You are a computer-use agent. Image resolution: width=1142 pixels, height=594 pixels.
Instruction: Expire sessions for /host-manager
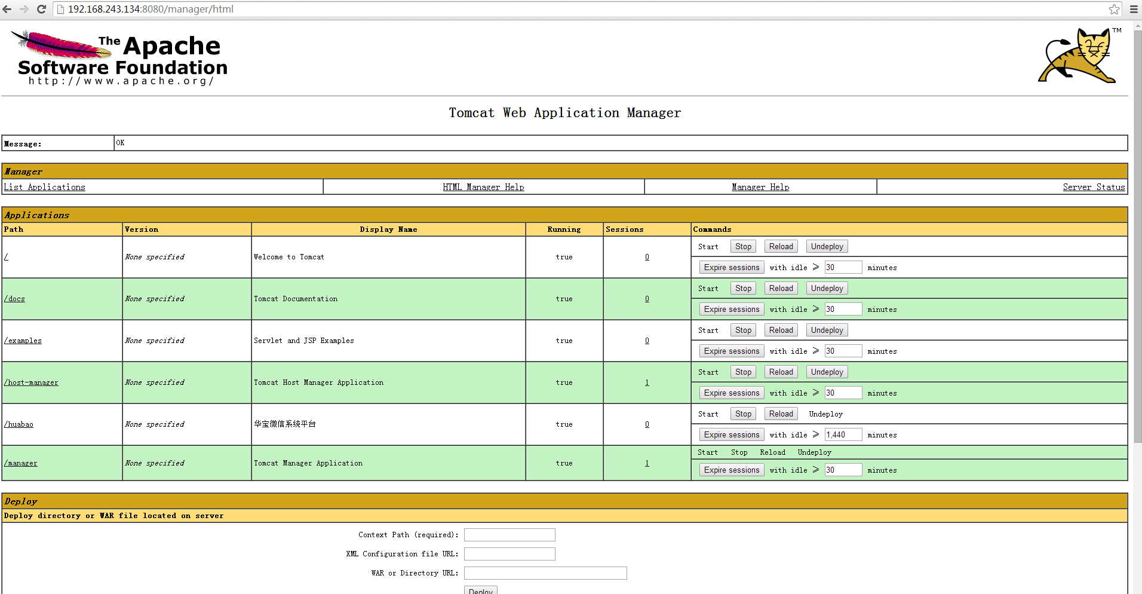[x=732, y=393]
